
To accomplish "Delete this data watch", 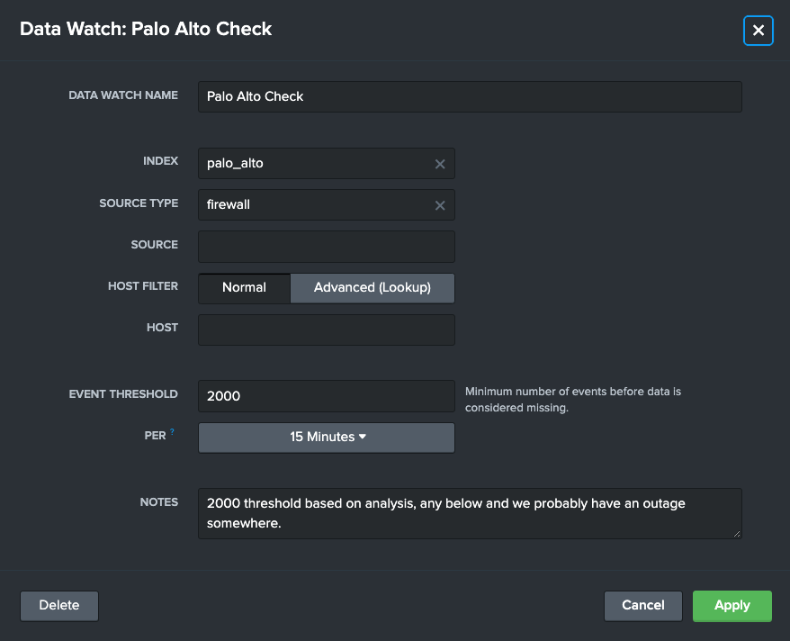I will 59,606.
